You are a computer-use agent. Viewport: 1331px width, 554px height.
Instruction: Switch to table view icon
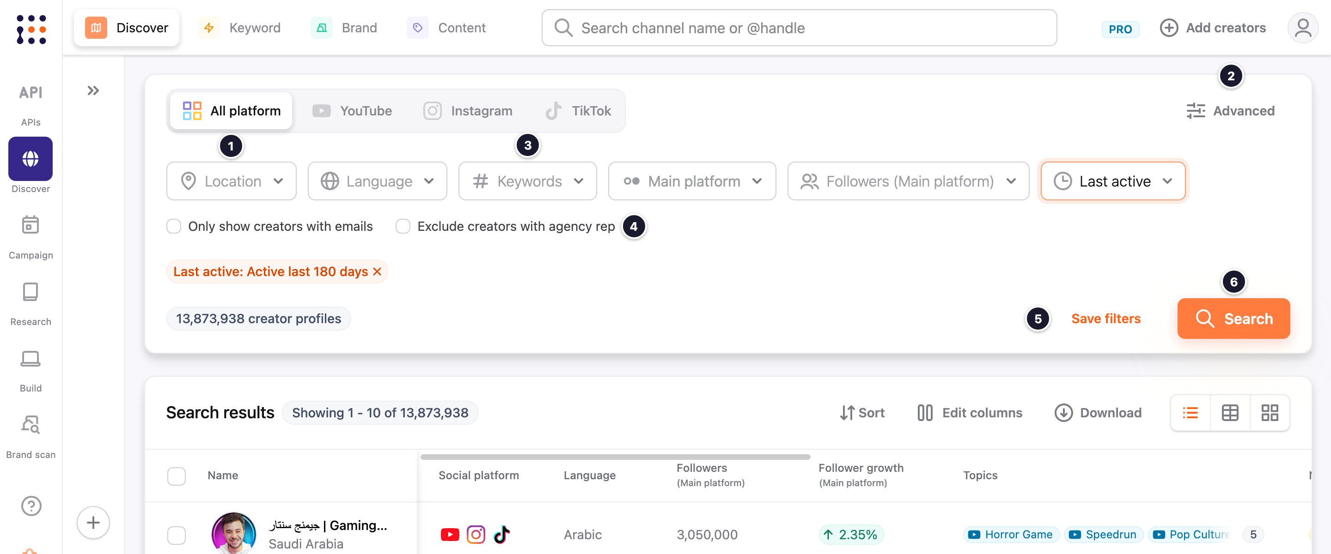pyautogui.click(x=1230, y=413)
